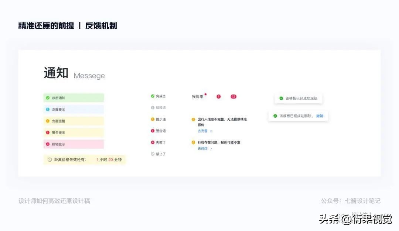Click the red badge showing 1
The height and width of the screenshot is (231, 399).
point(218,96)
